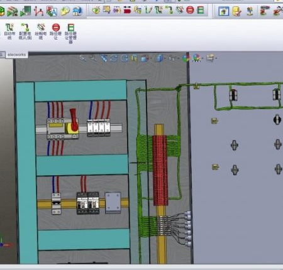Screen dimensions: 283x270
Task: Click the Zoom to Area icon in view toolbar
Action: click(93, 58)
